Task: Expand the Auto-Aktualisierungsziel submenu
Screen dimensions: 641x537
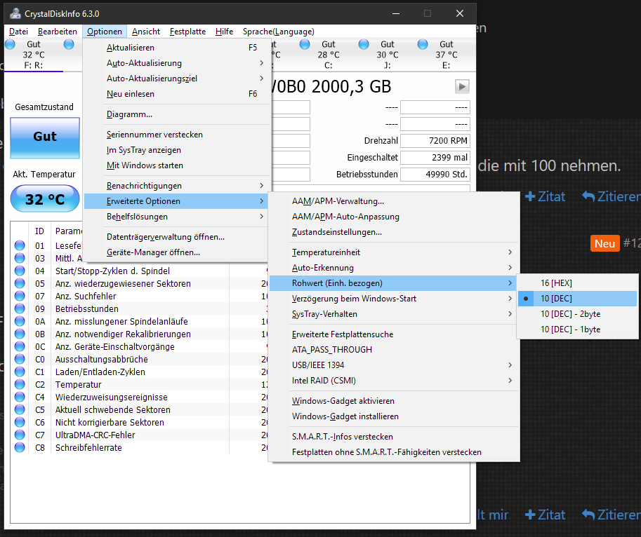Action: click(177, 79)
